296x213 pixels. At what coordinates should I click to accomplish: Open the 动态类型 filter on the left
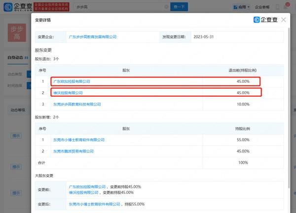coord(15,74)
